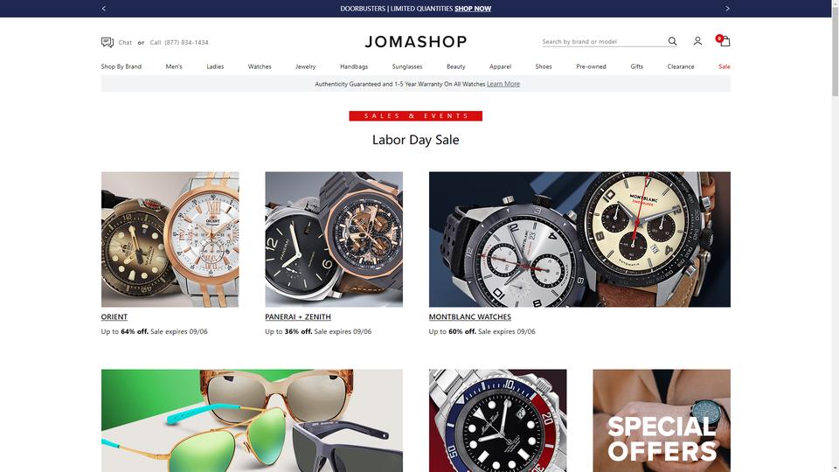Click the Sales & Events red badge
The image size is (839, 472).
click(x=416, y=116)
